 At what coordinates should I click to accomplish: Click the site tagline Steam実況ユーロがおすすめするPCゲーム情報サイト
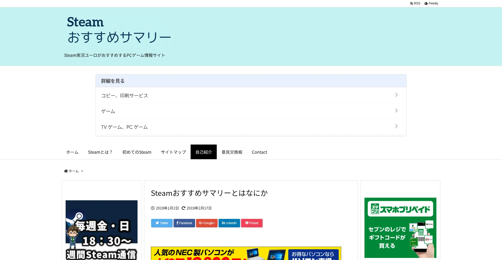(x=115, y=55)
